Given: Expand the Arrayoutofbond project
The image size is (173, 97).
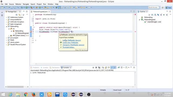Looking at the screenshot, I should pos(6,20).
